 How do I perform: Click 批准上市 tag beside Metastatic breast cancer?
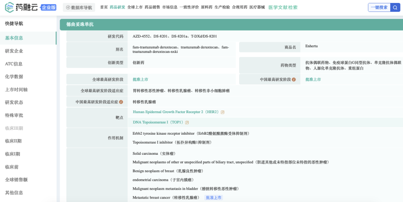pos(213,198)
